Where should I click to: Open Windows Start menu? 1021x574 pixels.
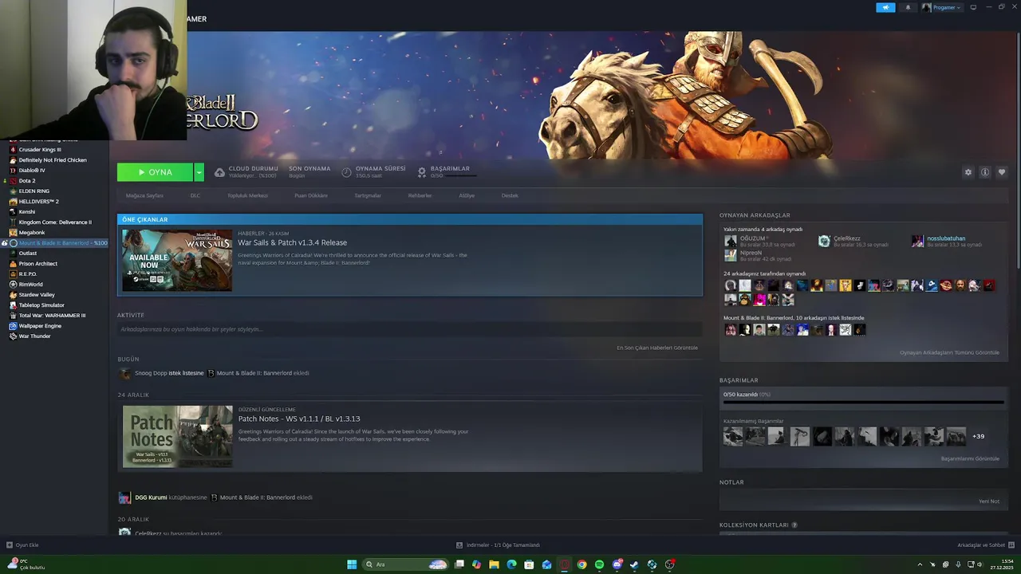click(352, 564)
